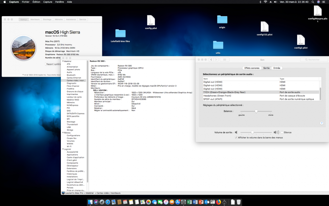Go back in Son preferences window
329x206 pixels.
pyautogui.click(x=211, y=59)
